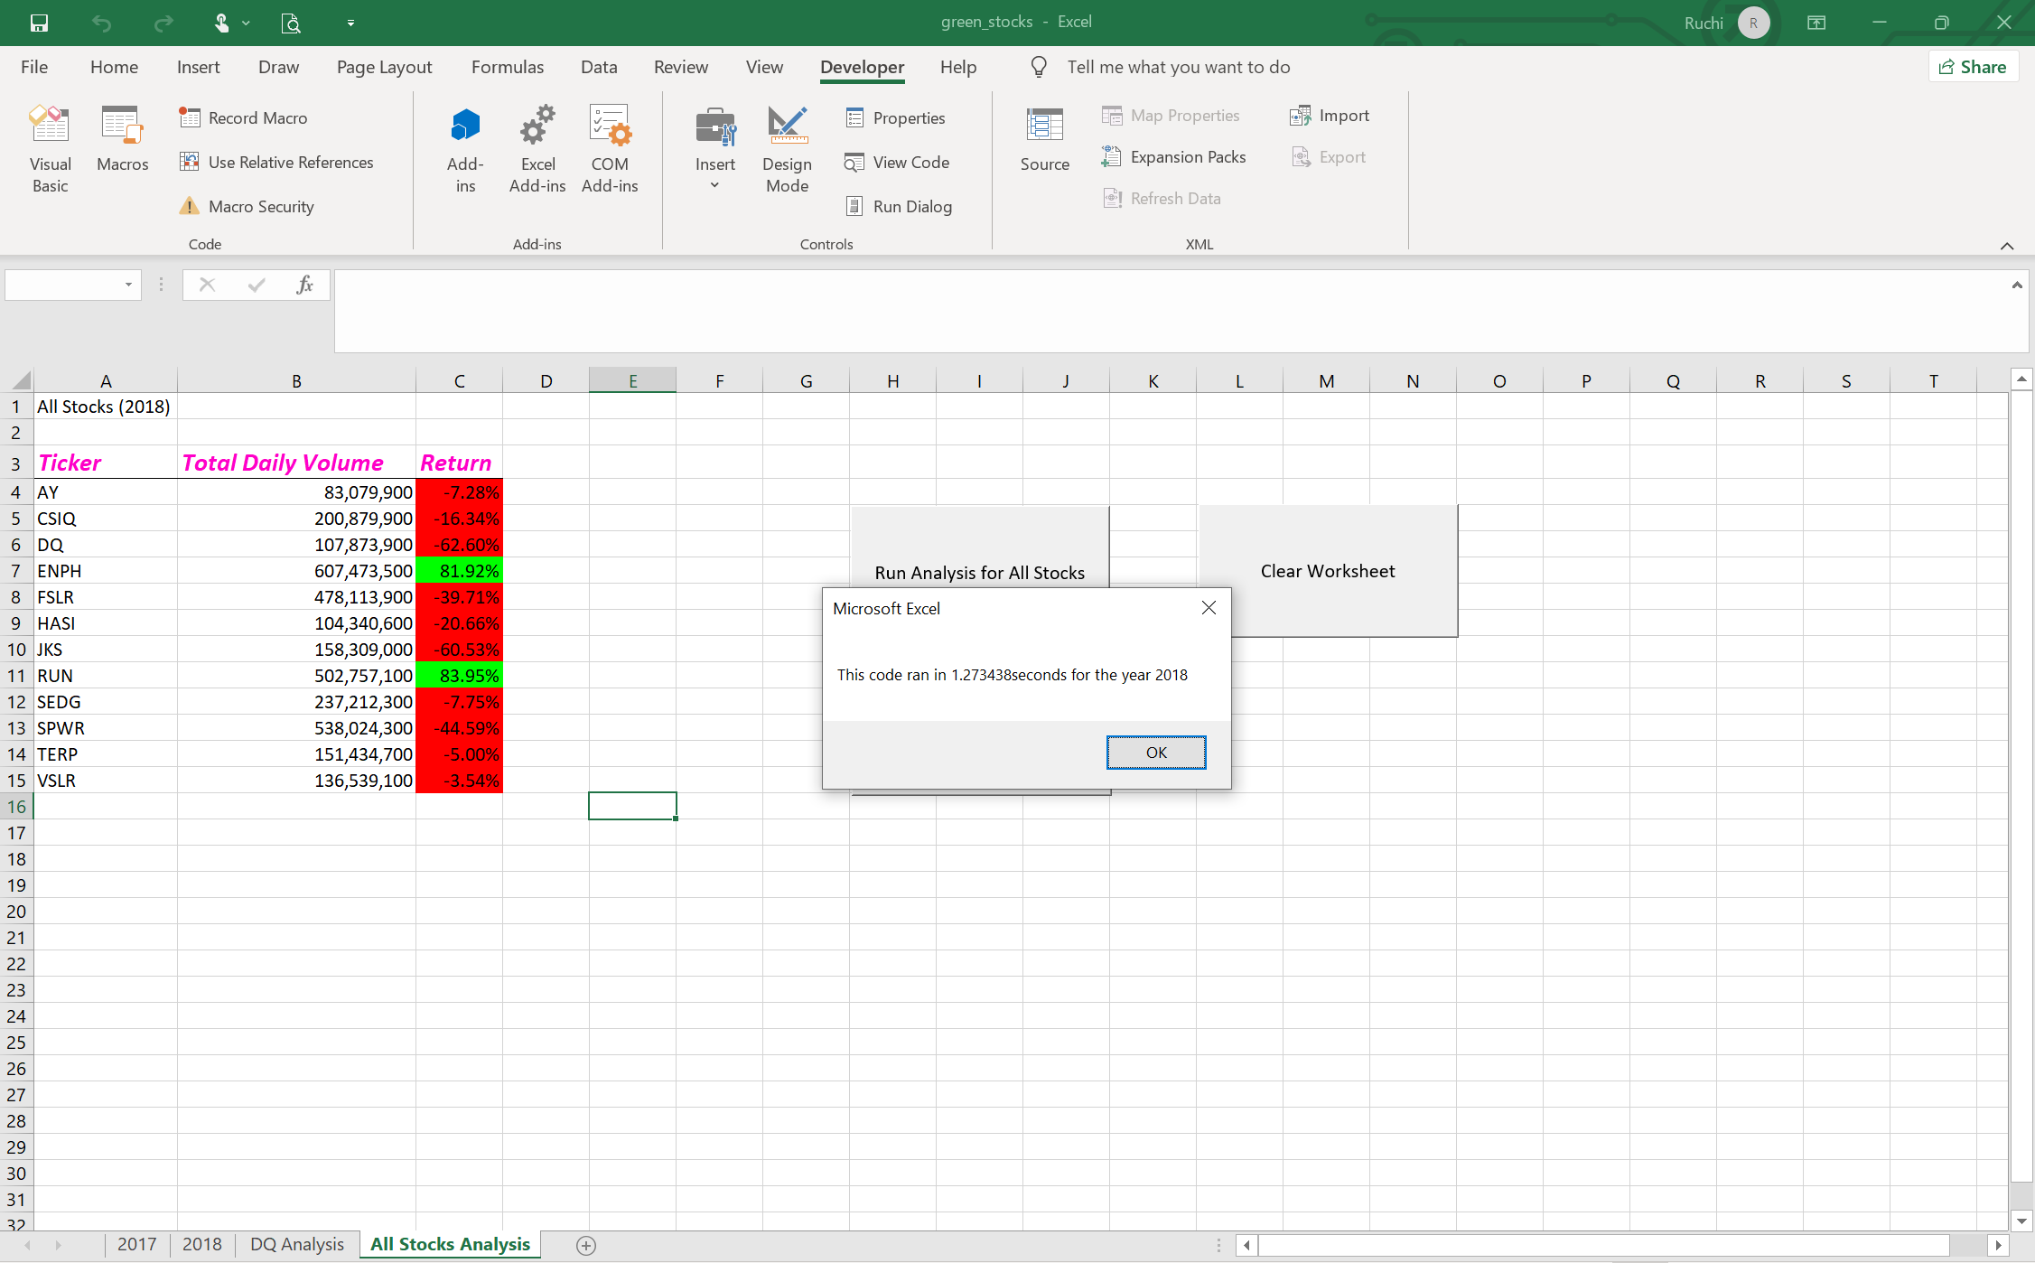Image resolution: width=2035 pixels, height=1263 pixels.
Task: Open Ribbon Display Options
Action: tap(1816, 23)
